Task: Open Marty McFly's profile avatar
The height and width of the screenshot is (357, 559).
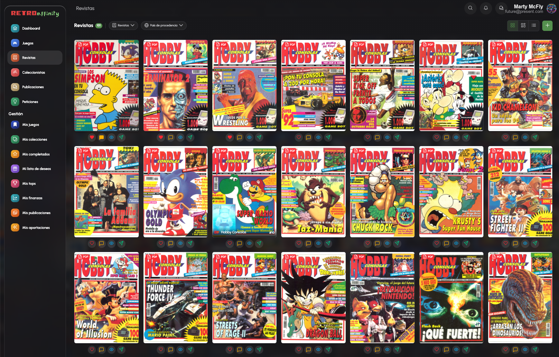Action: 551,8
